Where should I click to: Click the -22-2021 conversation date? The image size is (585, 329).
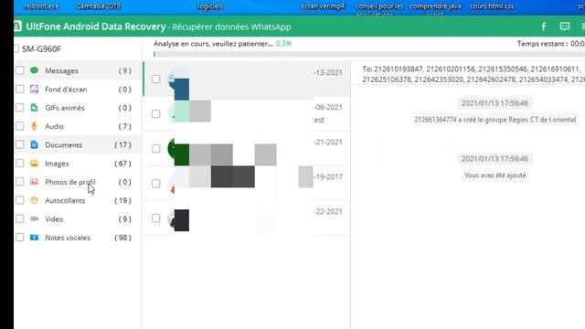click(x=328, y=211)
